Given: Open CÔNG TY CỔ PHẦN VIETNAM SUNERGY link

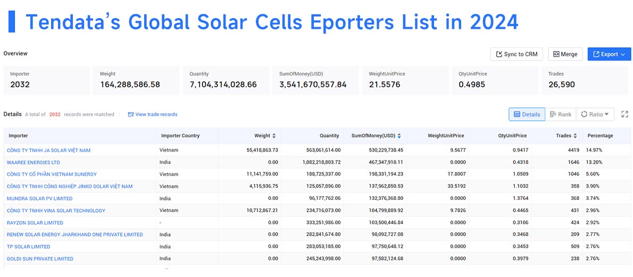Looking at the screenshot, I should (x=52, y=174).
